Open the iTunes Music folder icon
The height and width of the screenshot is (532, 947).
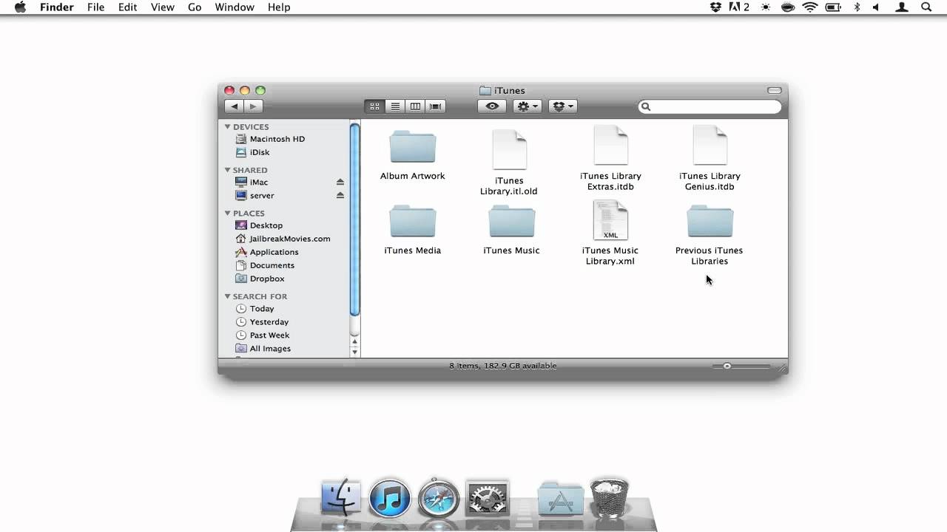(x=511, y=221)
